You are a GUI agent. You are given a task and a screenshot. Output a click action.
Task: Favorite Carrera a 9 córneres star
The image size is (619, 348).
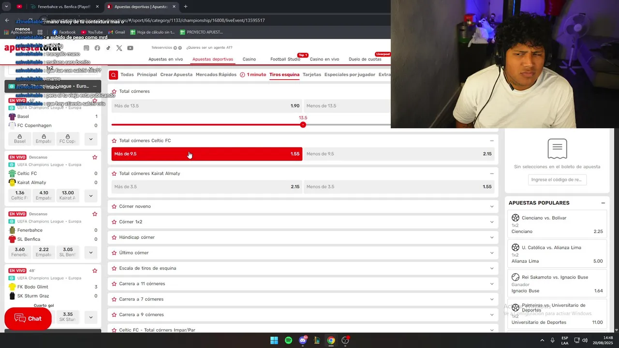click(114, 315)
